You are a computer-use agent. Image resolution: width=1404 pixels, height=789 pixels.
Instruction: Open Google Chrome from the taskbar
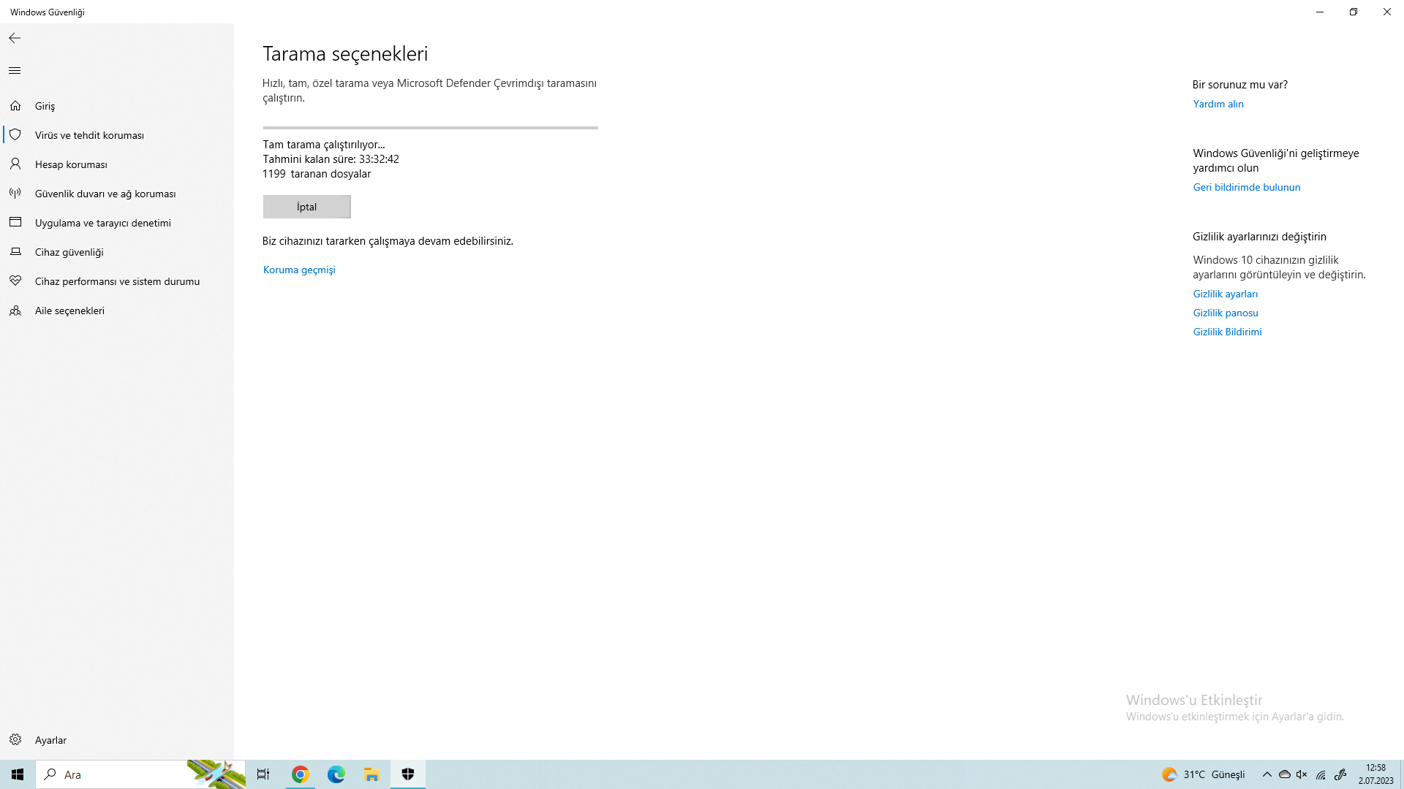(300, 774)
